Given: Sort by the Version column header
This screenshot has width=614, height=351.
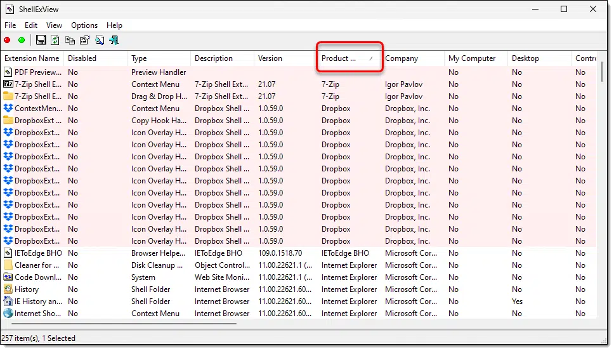Looking at the screenshot, I should 286,58.
